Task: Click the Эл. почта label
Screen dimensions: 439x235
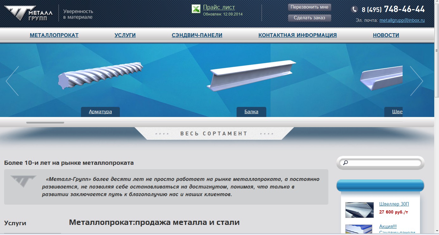Action: coord(367,20)
